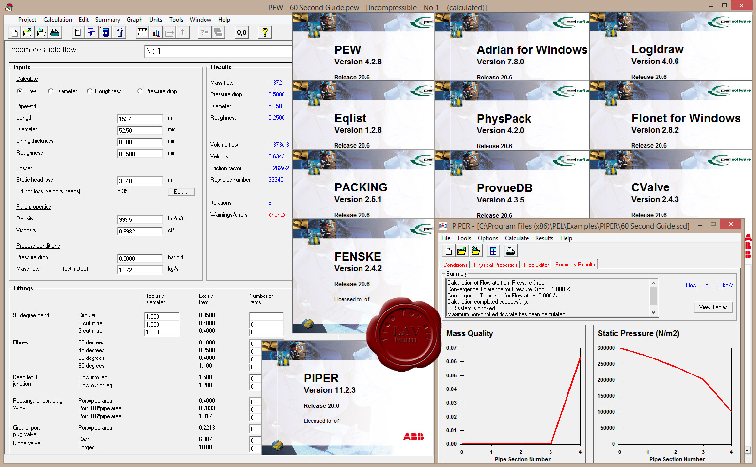The height and width of the screenshot is (467, 756).
Task: Click the grey calculator icon in PEW toolbar
Action: coord(78,32)
